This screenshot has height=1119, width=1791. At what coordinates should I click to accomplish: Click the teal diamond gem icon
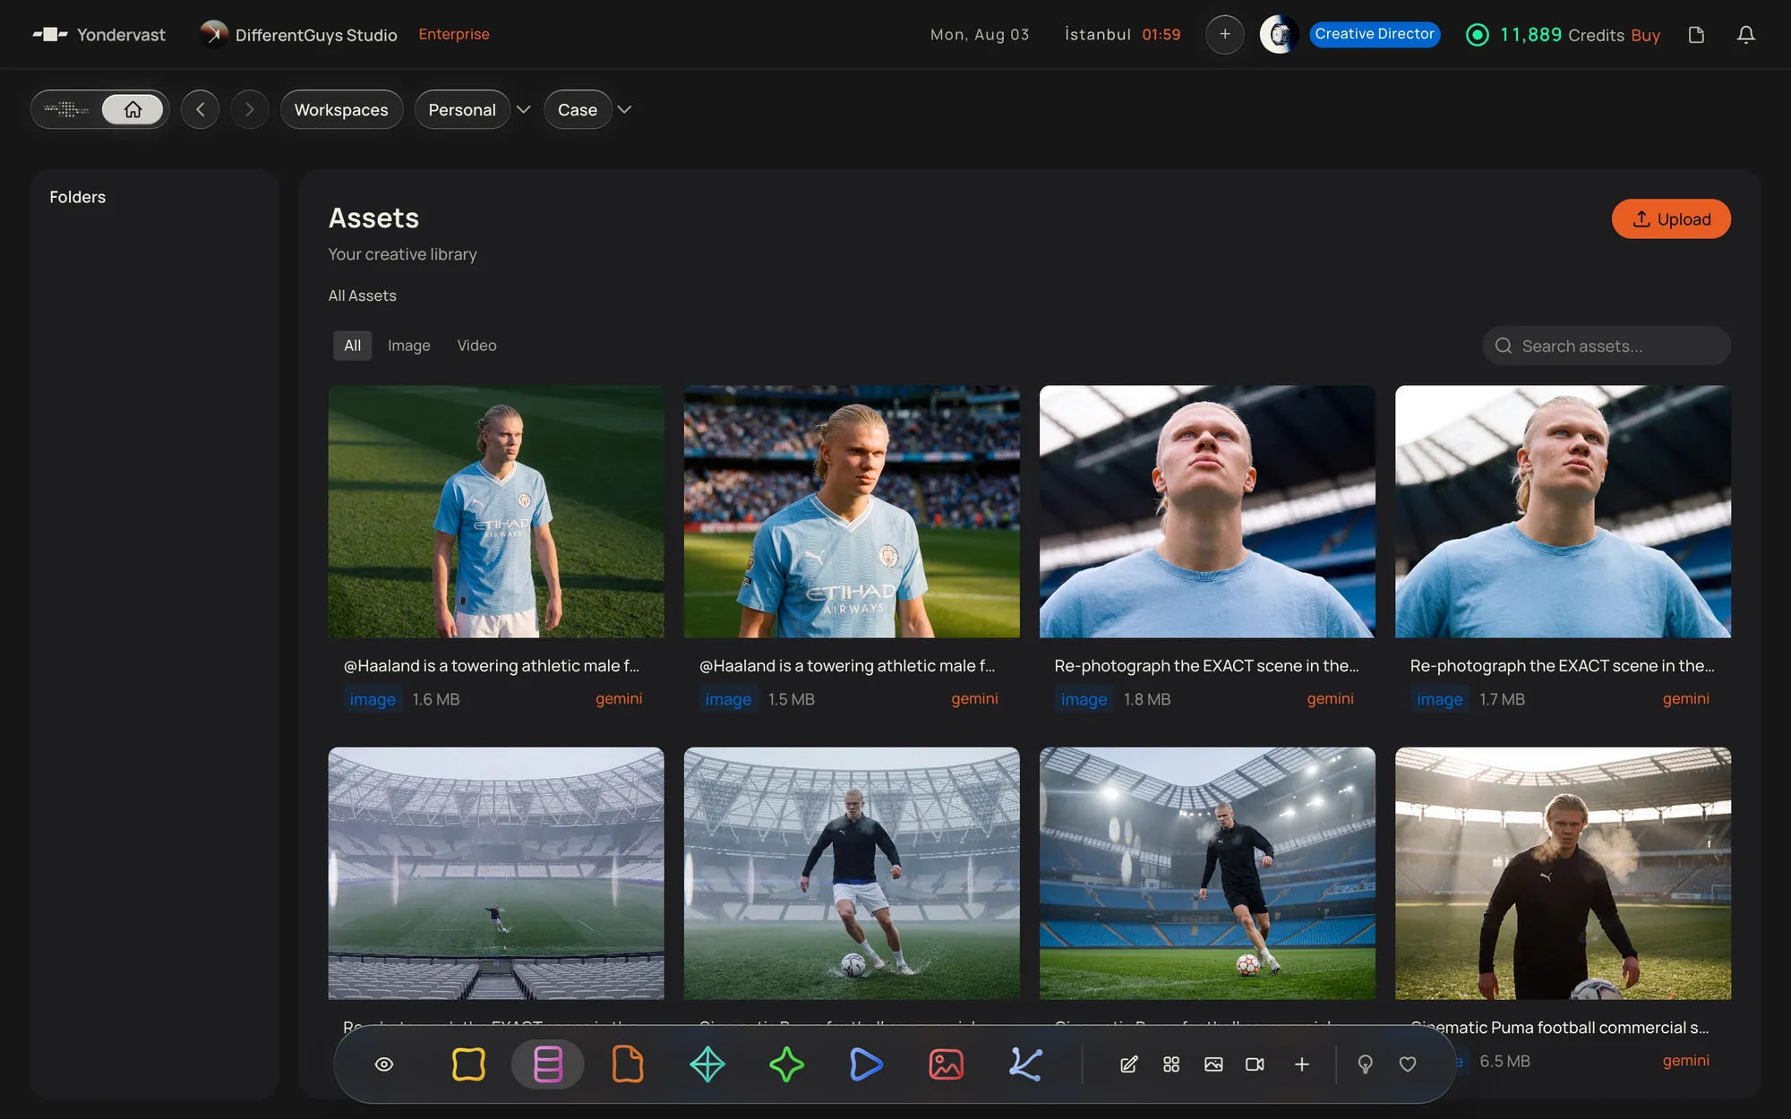707,1064
